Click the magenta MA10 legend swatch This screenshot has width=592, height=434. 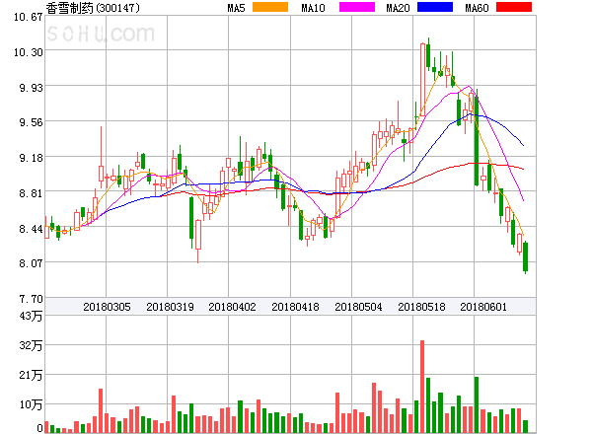357,7
